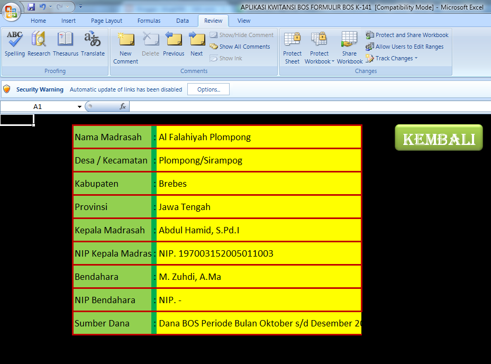Select the 'Brebes' cell
Screen dimensions: 491x364
[259, 184]
